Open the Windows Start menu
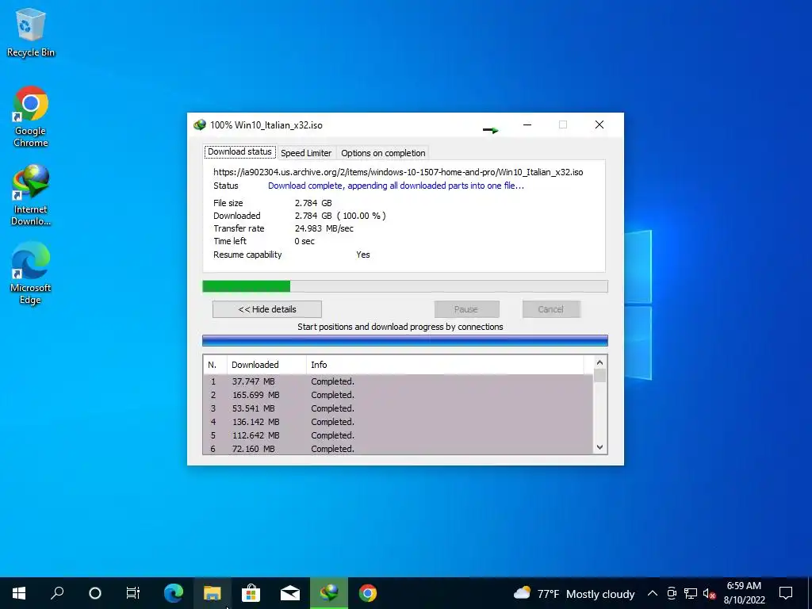Screen dimensions: 812x609 click(19, 593)
